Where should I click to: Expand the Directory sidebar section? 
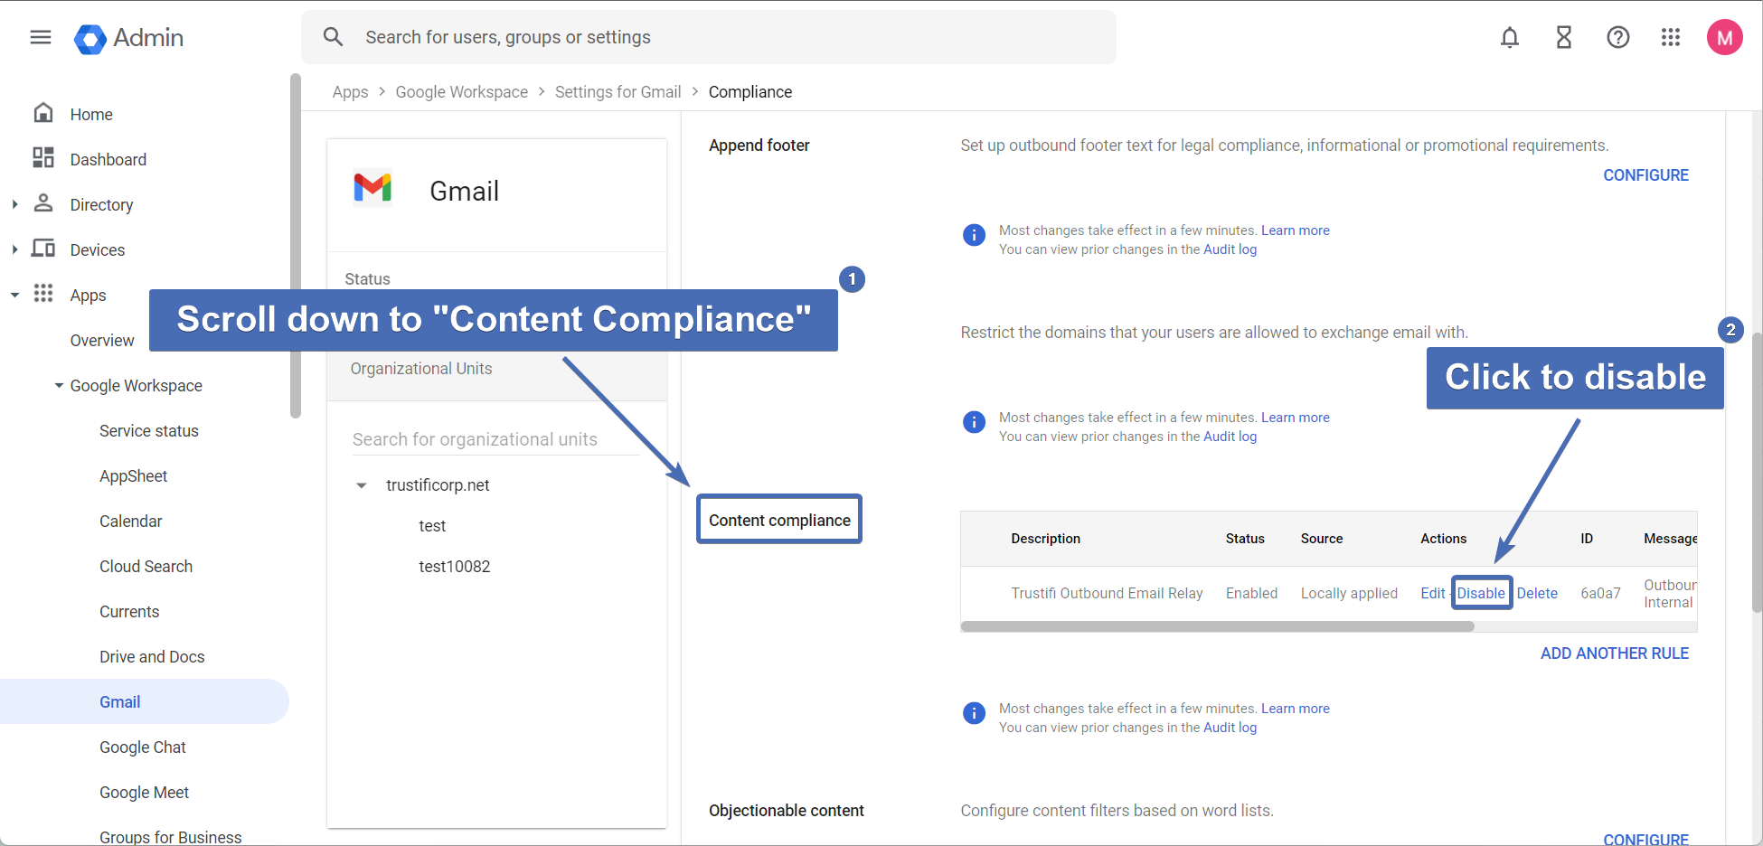(14, 204)
